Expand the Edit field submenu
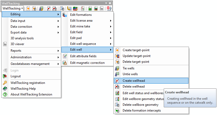Image resolution: width=217 pixels, height=115 pixels. [87, 32]
